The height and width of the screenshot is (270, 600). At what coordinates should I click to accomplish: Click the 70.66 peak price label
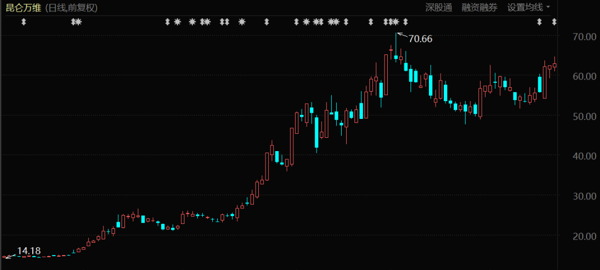(421, 39)
